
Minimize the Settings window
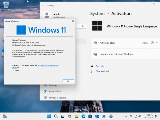[147, 4]
